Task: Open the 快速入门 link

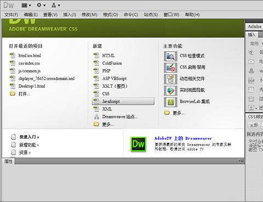Action: [x=29, y=137]
